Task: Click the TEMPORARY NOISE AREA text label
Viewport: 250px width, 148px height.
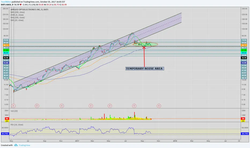Action: tap(144, 68)
